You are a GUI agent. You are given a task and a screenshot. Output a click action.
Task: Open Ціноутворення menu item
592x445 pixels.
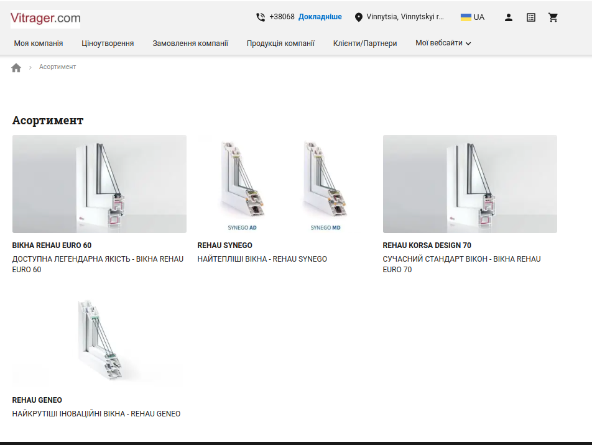[108, 44]
